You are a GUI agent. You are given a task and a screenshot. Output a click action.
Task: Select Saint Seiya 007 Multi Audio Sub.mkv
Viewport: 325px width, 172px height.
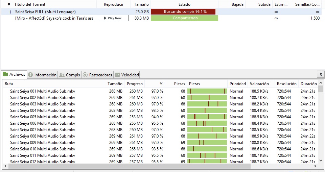click(x=43, y=130)
